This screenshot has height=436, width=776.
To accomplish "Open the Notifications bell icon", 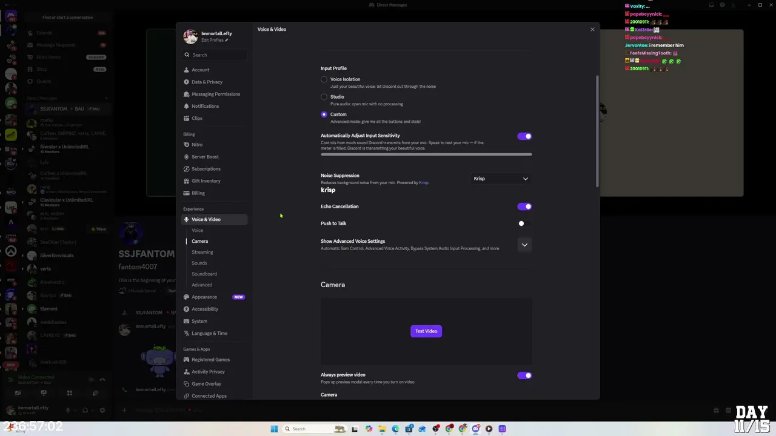I will (187, 106).
